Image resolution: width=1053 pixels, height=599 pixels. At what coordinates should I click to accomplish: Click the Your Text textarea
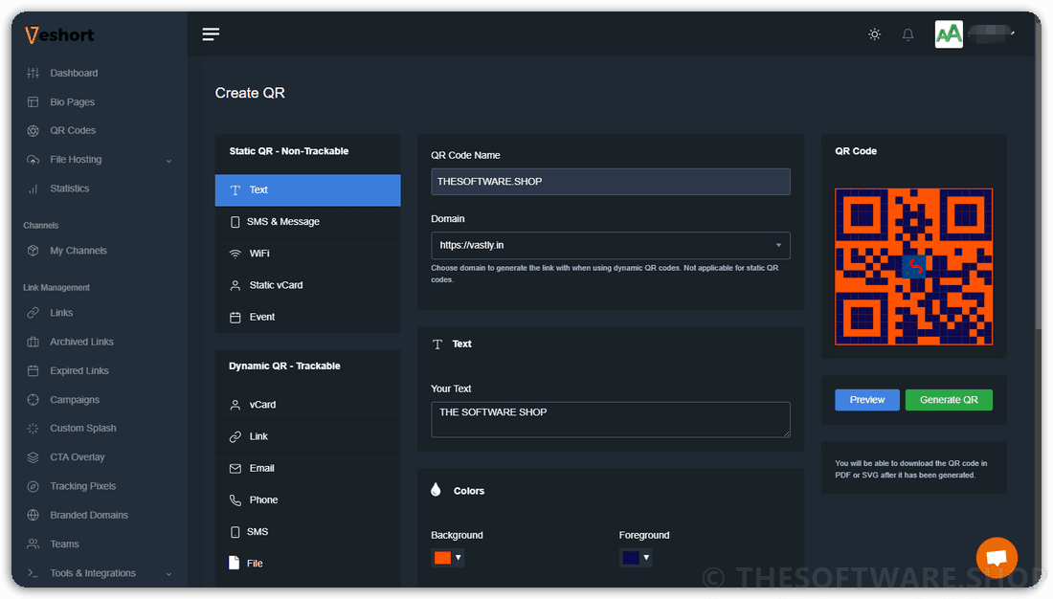(611, 420)
